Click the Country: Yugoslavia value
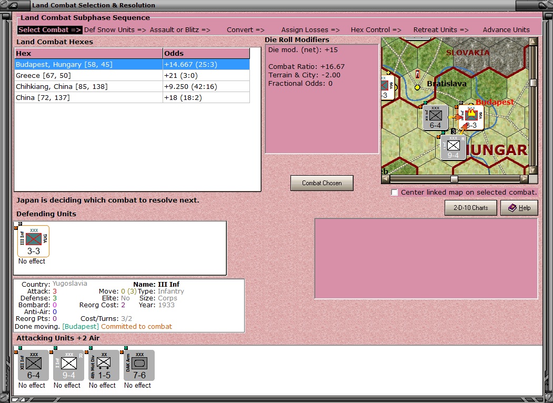 pos(70,284)
